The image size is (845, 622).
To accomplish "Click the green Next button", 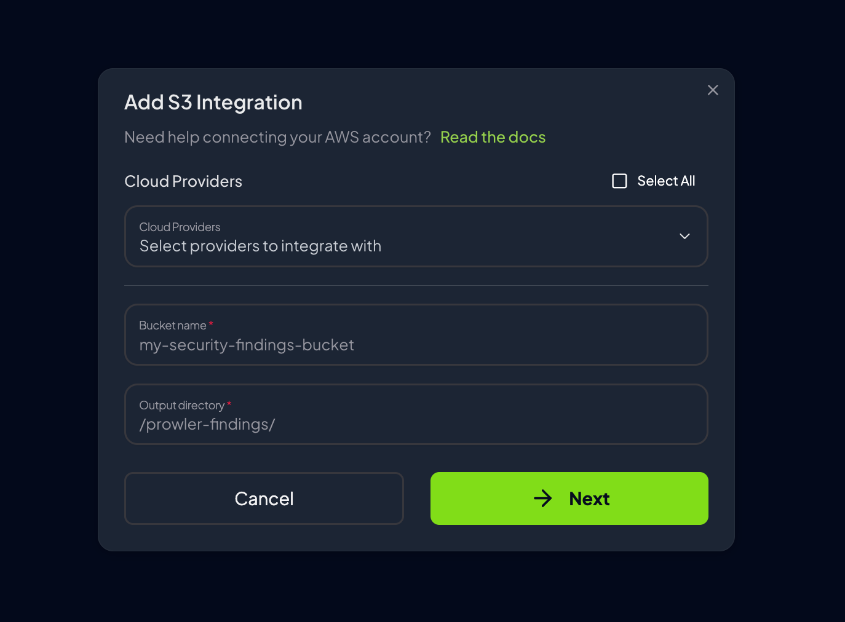I will tap(569, 498).
